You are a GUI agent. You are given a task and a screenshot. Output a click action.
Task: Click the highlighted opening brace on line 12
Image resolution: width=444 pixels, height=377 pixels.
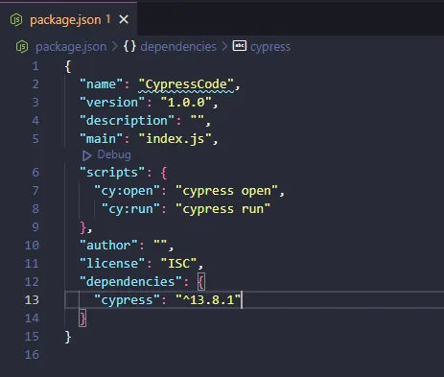pyautogui.click(x=201, y=282)
